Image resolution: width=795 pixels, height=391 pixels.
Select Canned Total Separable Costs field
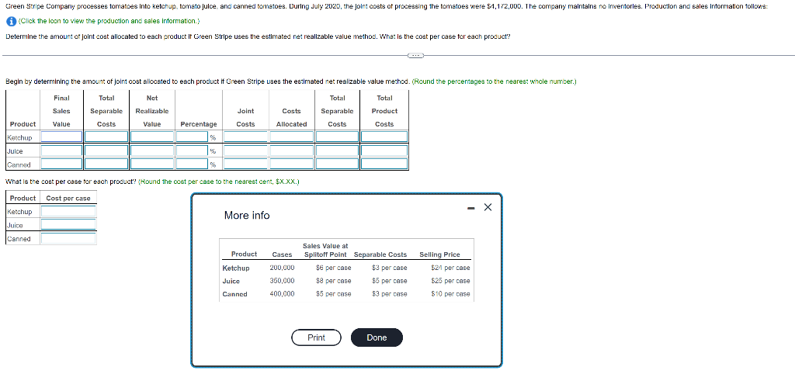click(x=106, y=164)
